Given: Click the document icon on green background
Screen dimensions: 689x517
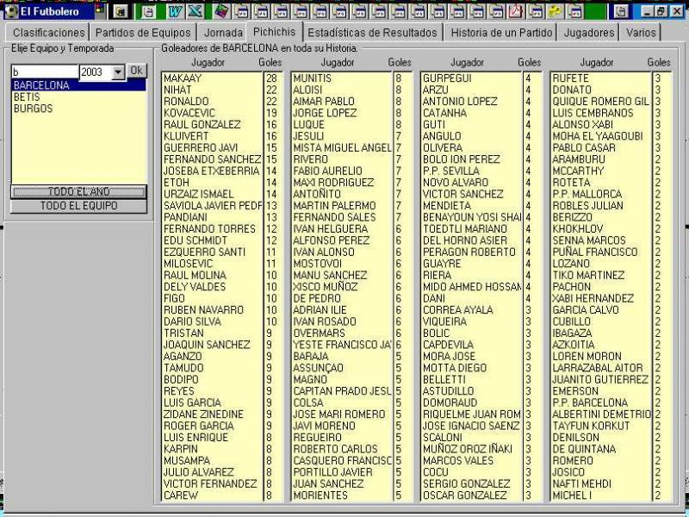Looking at the screenshot, I should [x=147, y=11].
